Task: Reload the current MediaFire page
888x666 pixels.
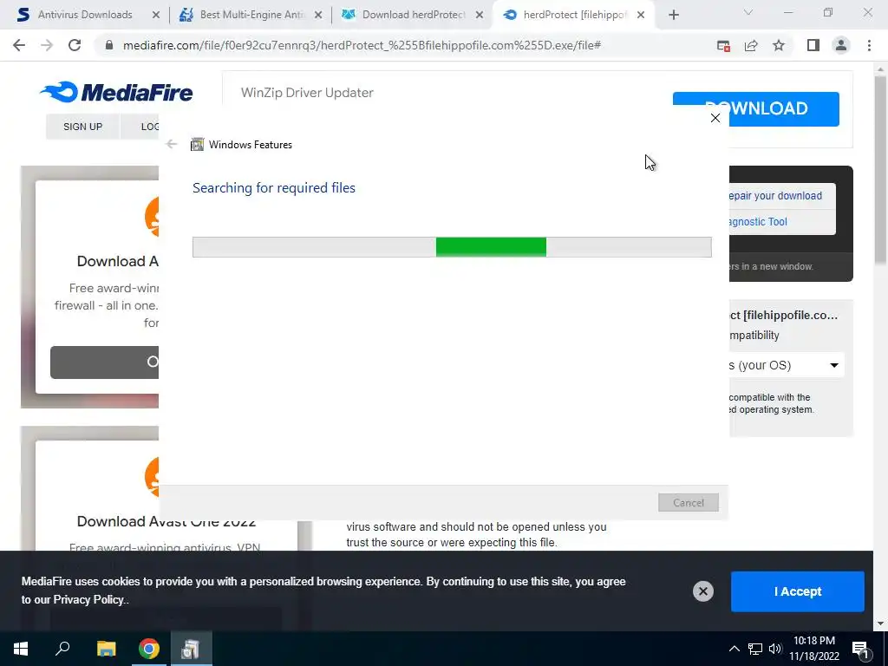Action: coord(75,45)
